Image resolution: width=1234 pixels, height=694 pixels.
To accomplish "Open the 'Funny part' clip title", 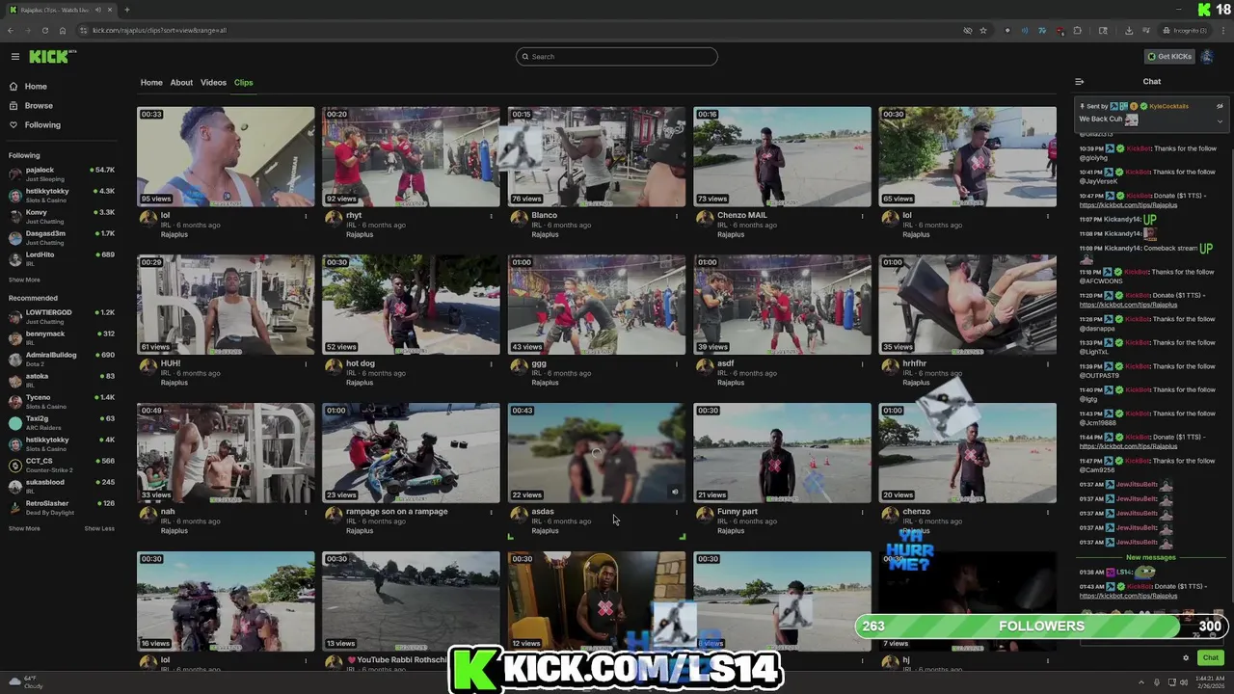I will pos(738,512).
